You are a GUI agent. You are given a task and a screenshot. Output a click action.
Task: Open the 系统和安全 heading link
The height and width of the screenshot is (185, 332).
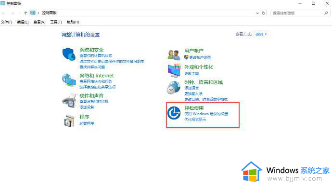click(x=91, y=50)
